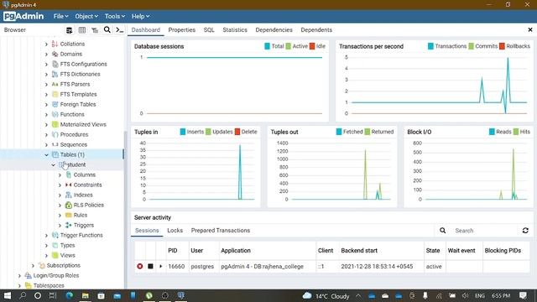Image resolution: width=537 pixels, height=302 pixels.
Task: Sort sessions by PID column header
Action: point(173,251)
